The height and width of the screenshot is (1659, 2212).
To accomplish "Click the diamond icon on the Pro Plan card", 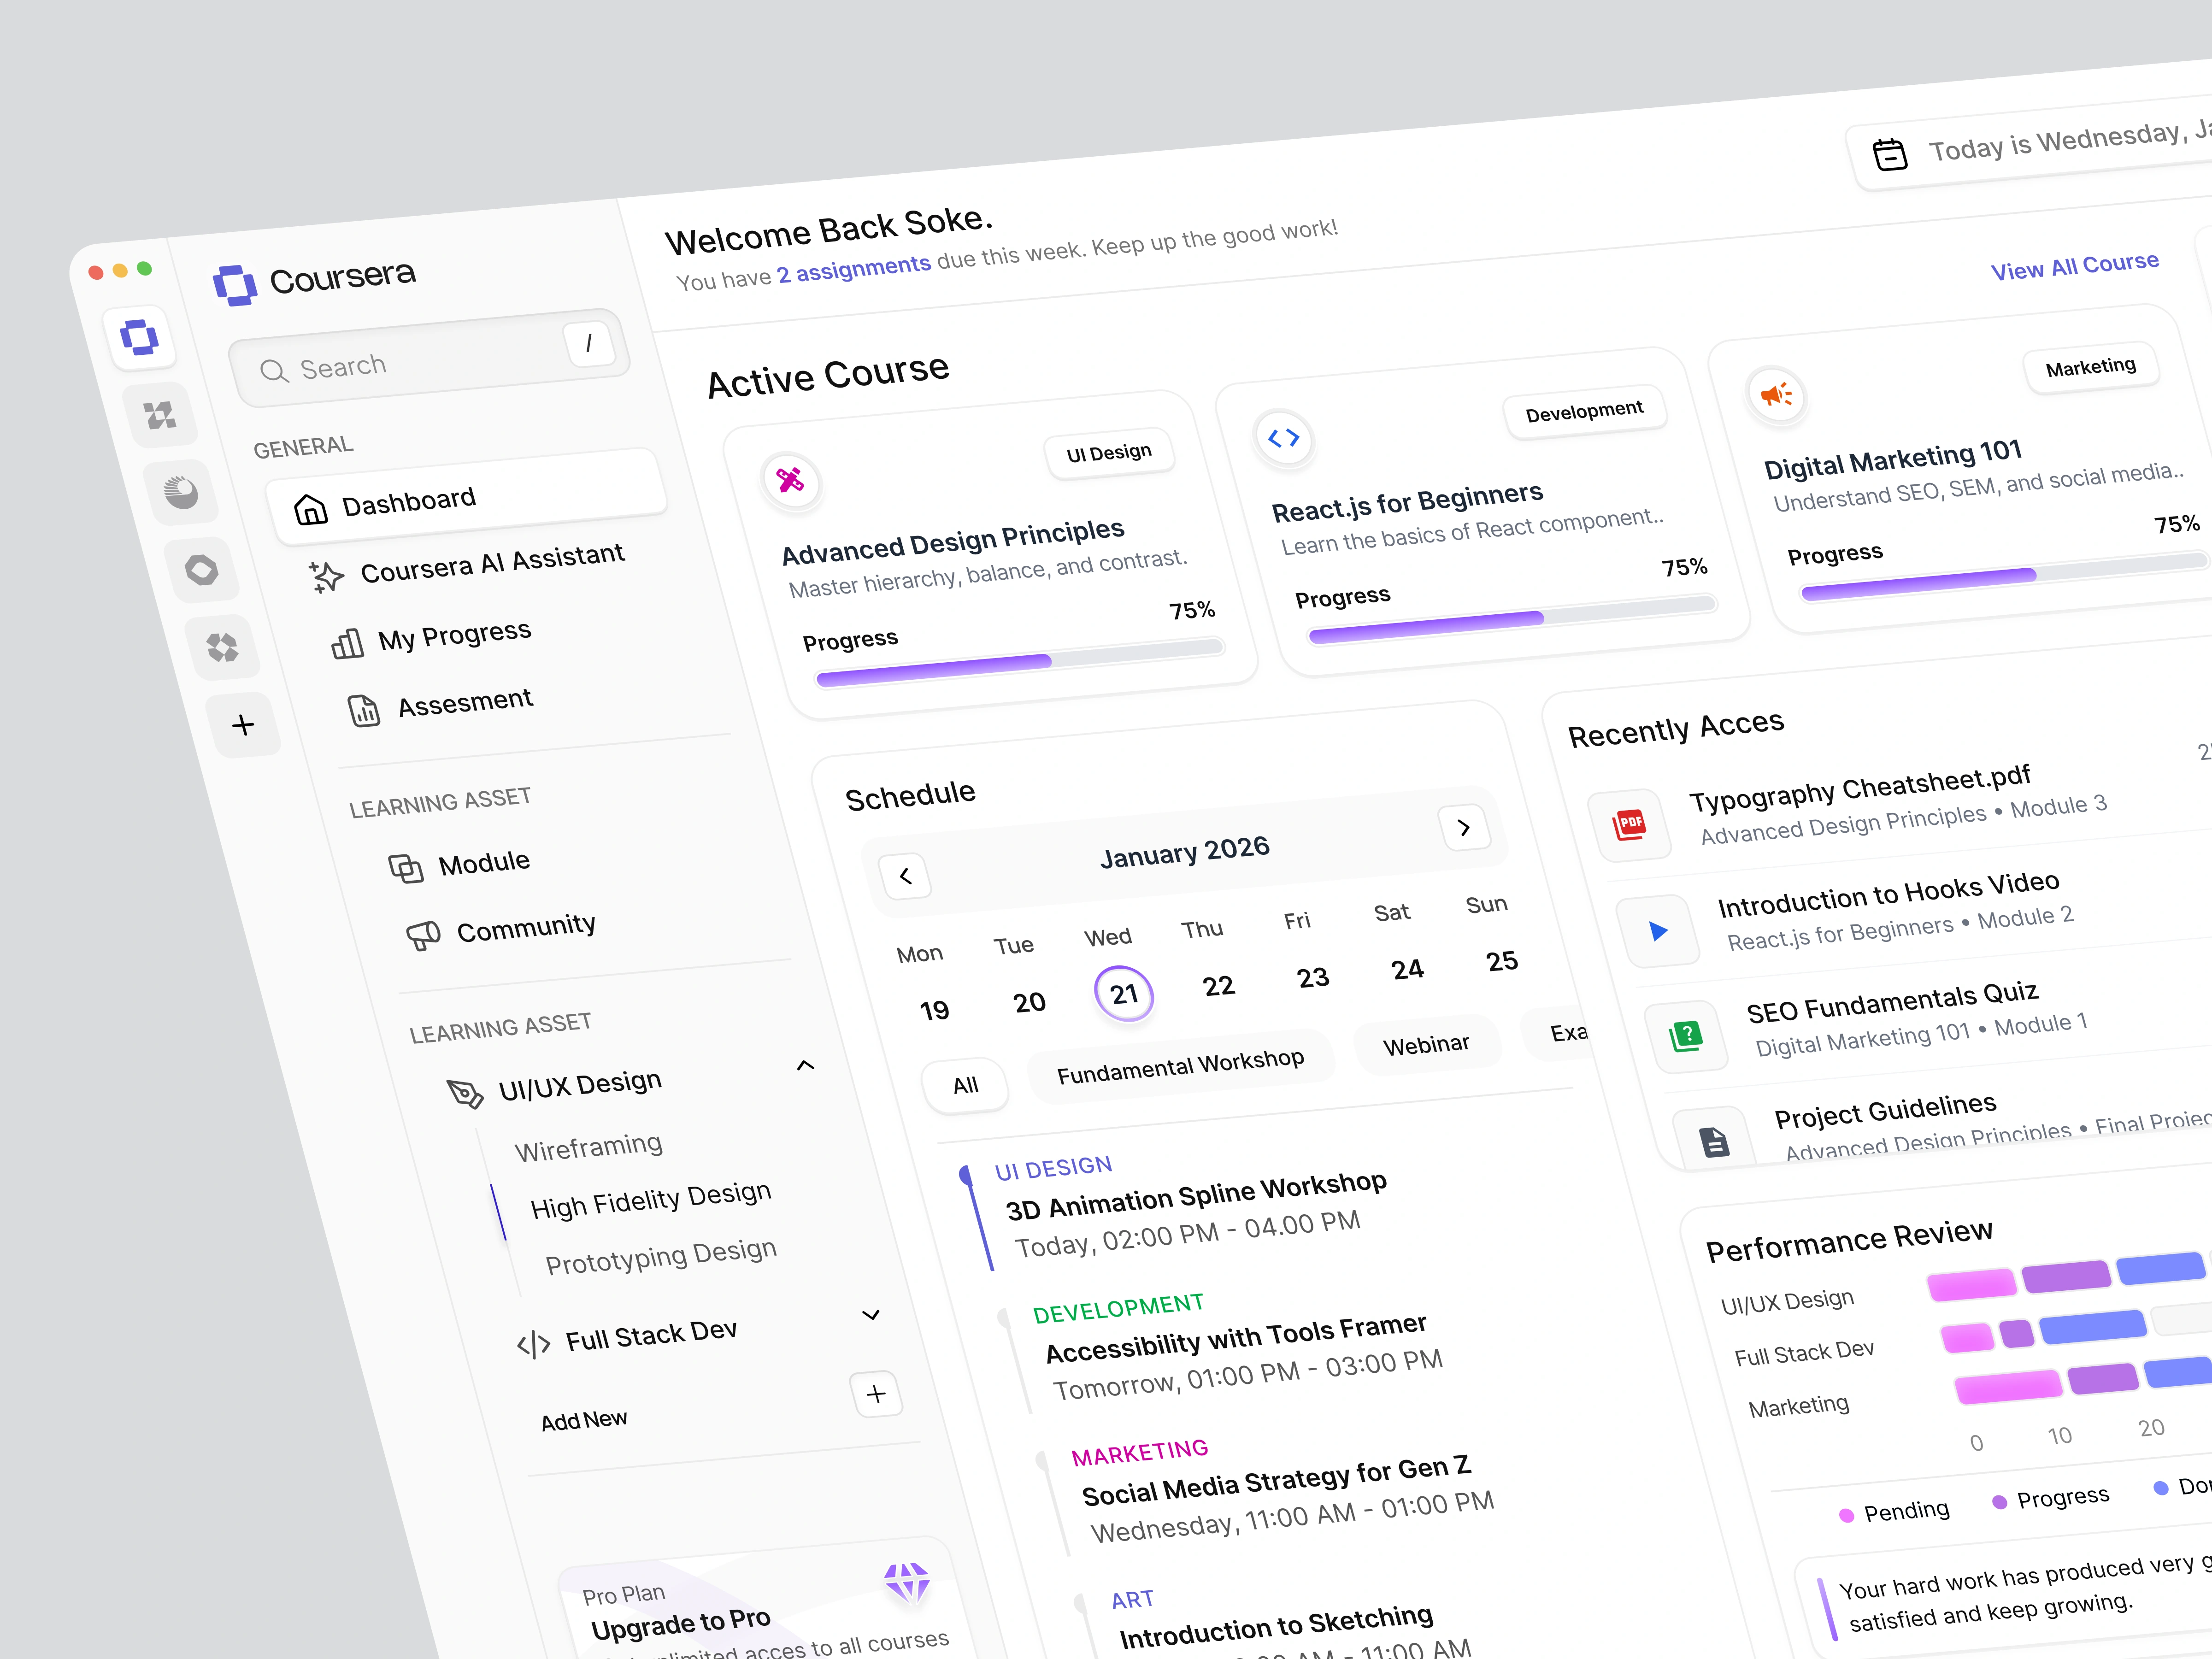I will click(906, 1581).
